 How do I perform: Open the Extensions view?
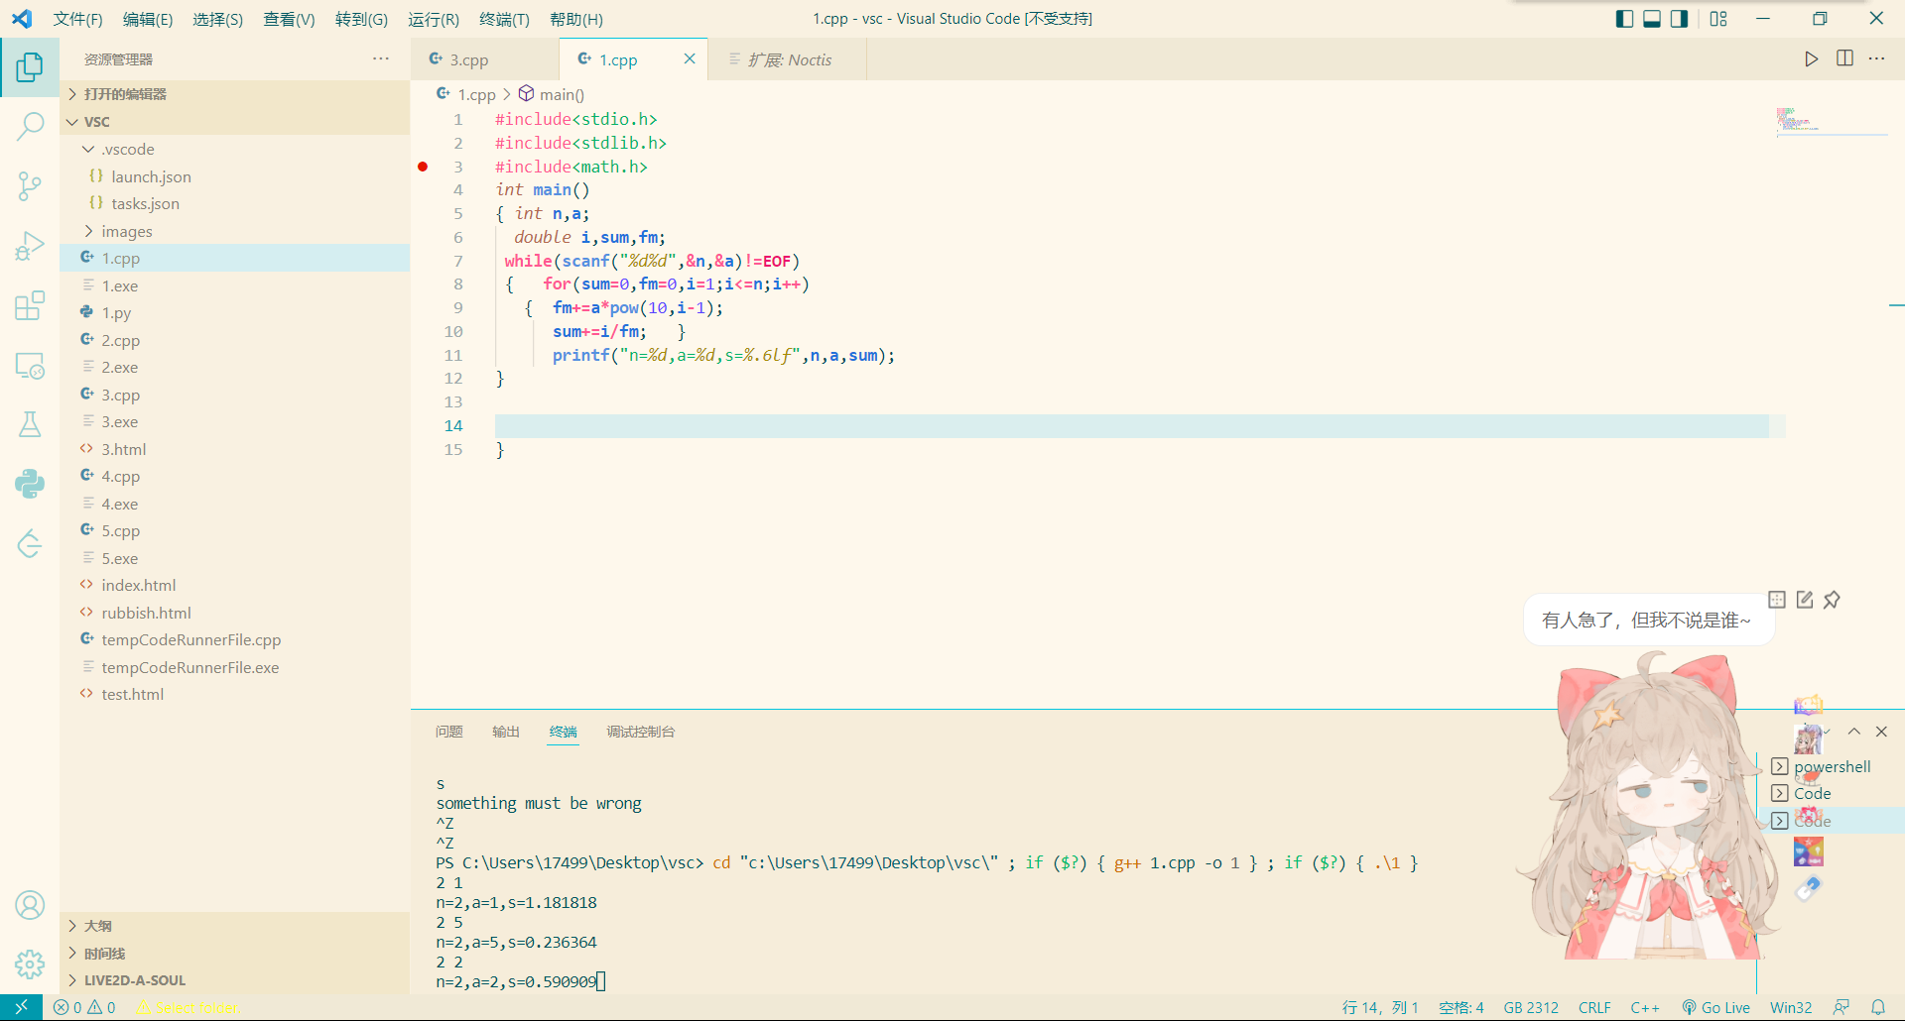pos(30,305)
